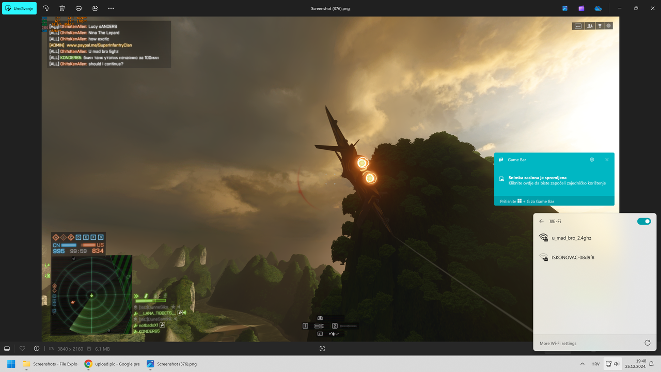Viewport: 661px width, 372px height.
Task: Share the image
Action: coord(95,8)
